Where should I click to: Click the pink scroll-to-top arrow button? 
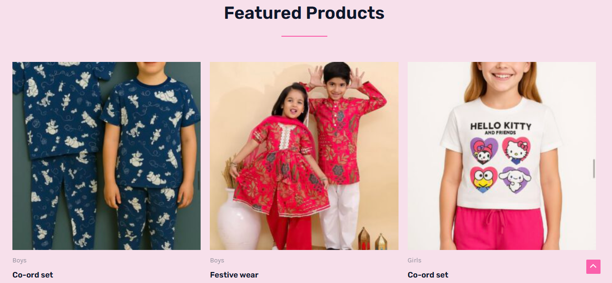(593, 266)
